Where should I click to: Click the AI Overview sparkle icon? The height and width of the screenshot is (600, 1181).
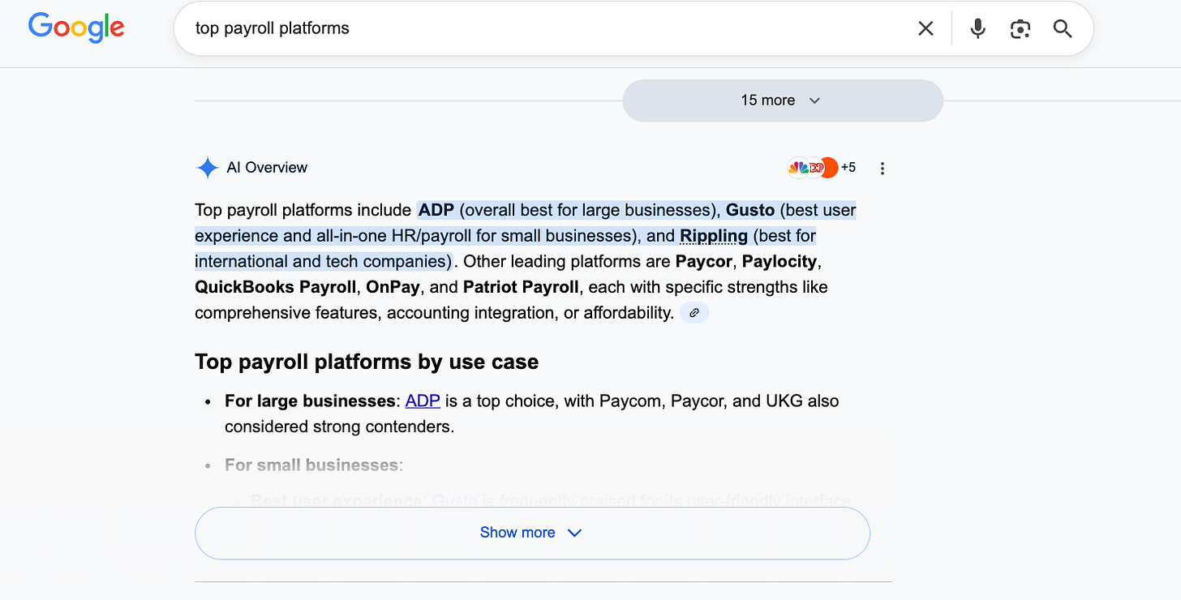tap(208, 168)
